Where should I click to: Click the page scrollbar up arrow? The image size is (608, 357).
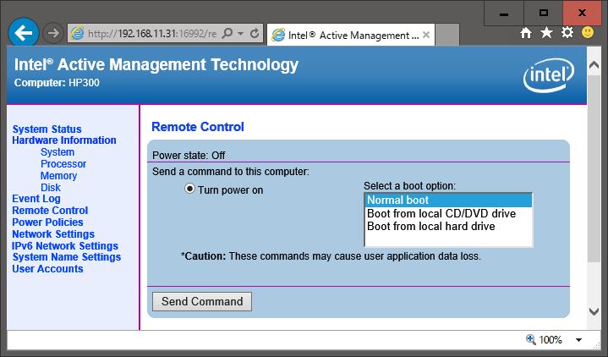(x=594, y=65)
